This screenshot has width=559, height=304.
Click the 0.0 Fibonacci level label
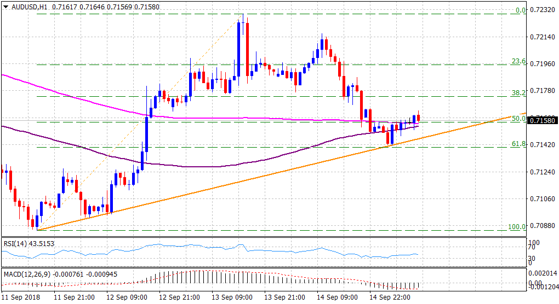point(520,10)
